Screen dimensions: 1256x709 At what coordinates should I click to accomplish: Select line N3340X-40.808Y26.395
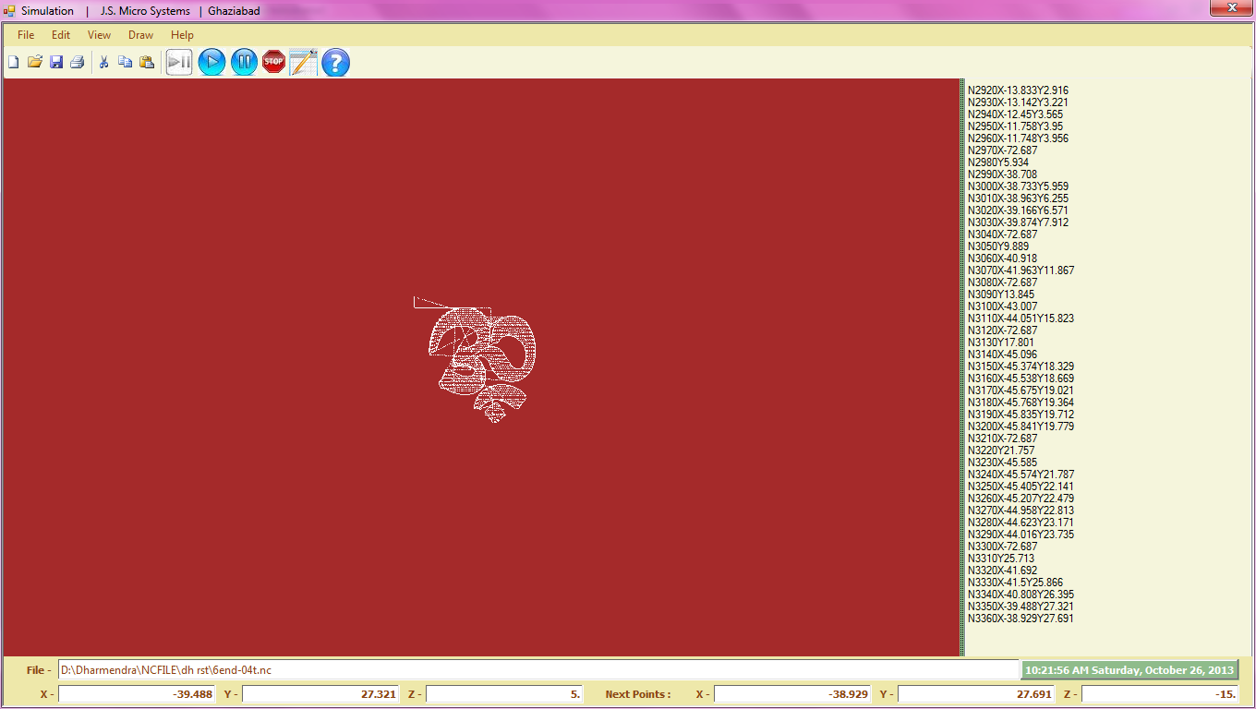pos(1020,594)
